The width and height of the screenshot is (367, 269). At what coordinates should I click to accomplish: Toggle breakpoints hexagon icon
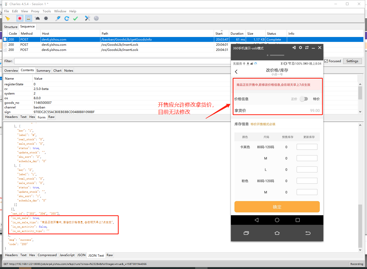[x=46, y=18]
